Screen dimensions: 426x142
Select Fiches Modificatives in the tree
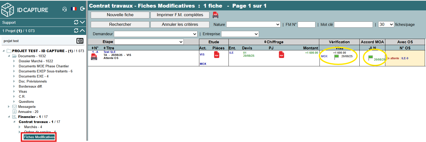point(39,137)
